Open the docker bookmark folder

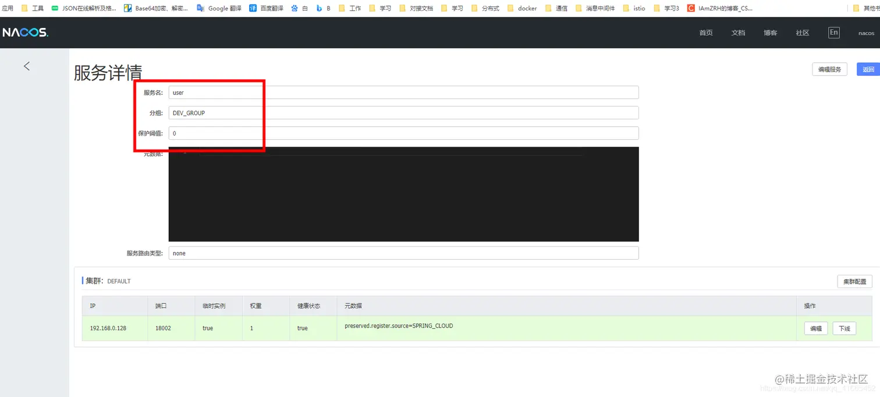point(522,8)
